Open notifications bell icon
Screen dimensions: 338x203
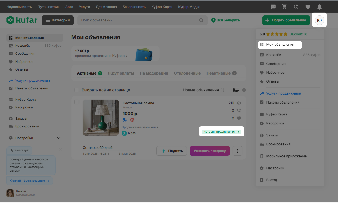point(320,7)
